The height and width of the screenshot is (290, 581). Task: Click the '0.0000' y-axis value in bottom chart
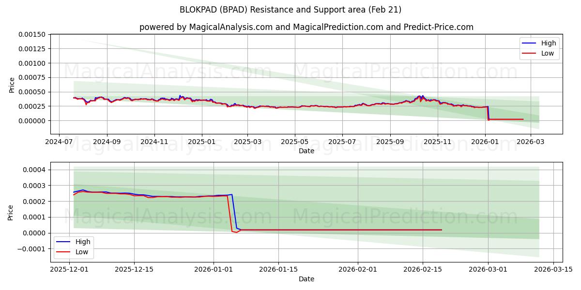(34, 233)
